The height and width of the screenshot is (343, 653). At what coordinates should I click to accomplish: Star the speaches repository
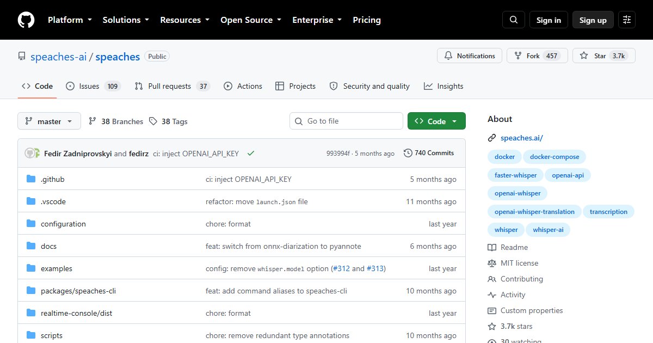[x=603, y=56]
